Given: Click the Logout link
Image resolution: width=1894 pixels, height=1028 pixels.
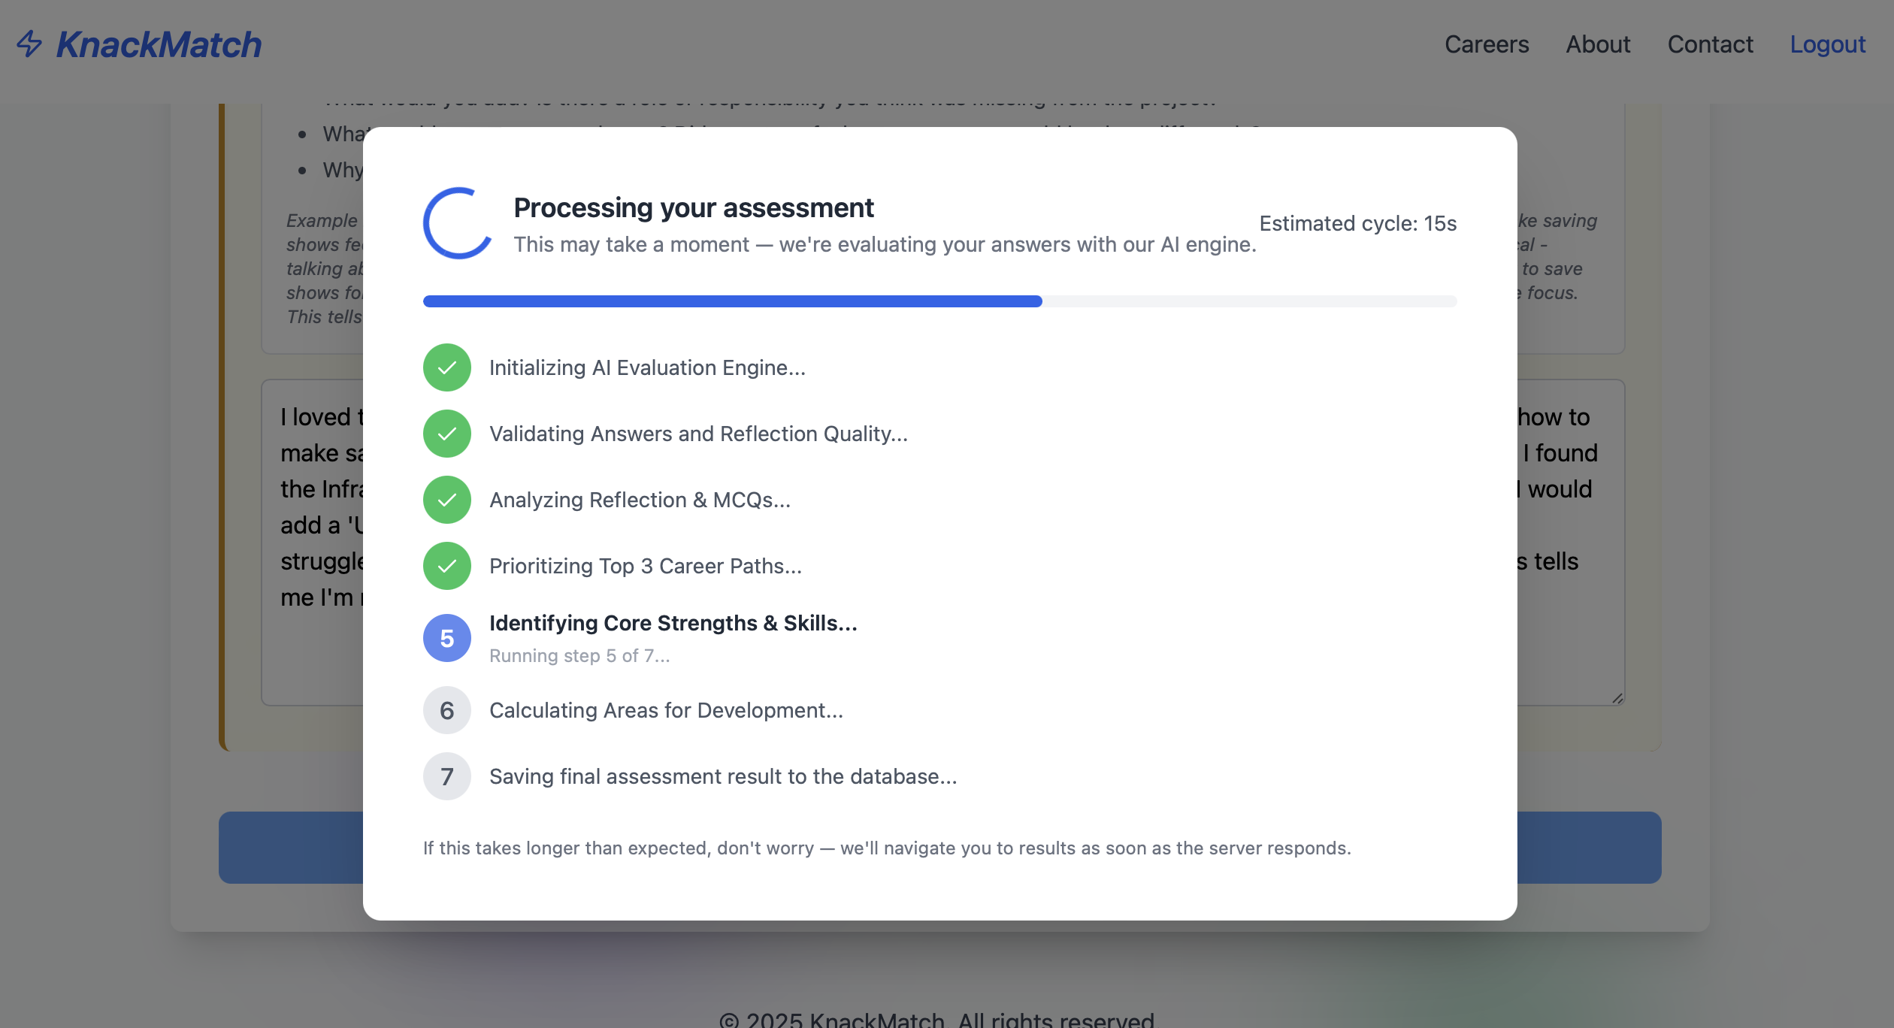Looking at the screenshot, I should [x=1827, y=44].
